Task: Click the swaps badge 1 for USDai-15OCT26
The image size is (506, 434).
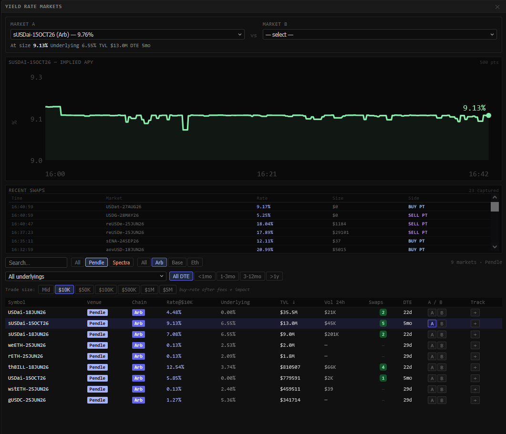Action: click(x=383, y=378)
